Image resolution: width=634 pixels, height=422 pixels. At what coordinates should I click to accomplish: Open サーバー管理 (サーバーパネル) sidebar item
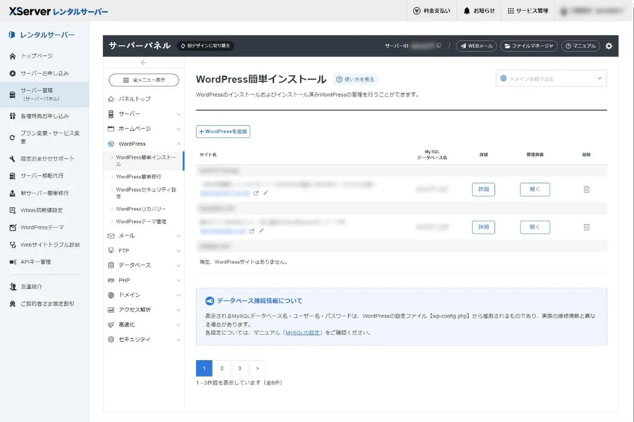click(x=44, y=95)
